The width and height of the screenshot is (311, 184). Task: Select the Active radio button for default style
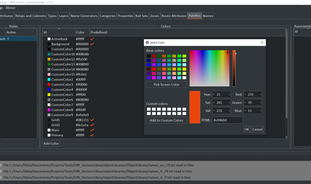8,39
